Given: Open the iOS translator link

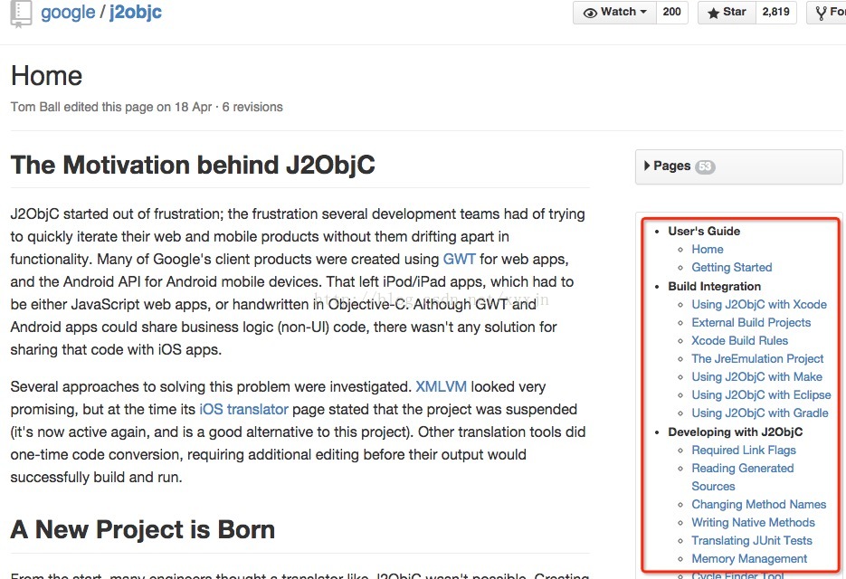Looking at the screenshot, I should click(244, 409).
